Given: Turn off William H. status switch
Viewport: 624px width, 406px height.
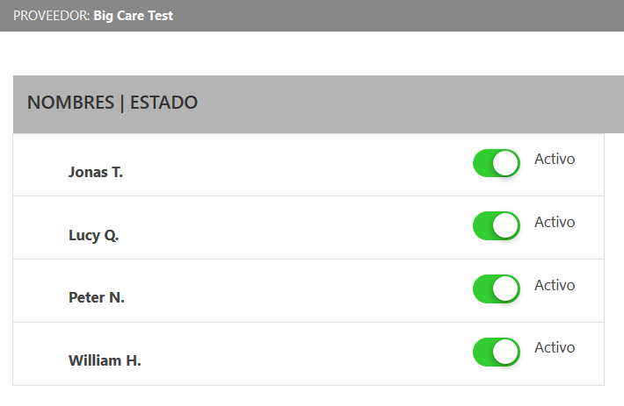Looking at the screenshot, I should (x=497, y=352).
